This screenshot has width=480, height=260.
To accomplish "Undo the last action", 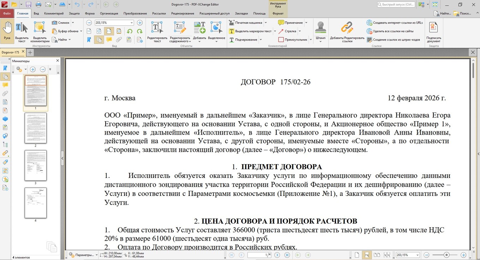I will pyautogui.click(x=77, y=5).
